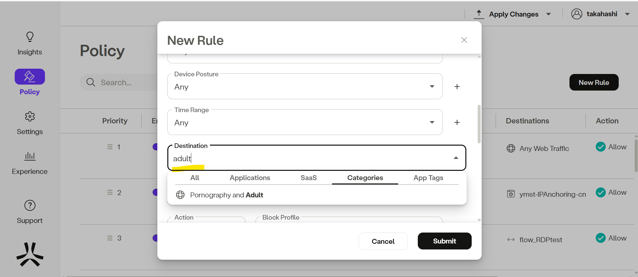Click the plus icon beside Device Posture

tap(457, 87)
